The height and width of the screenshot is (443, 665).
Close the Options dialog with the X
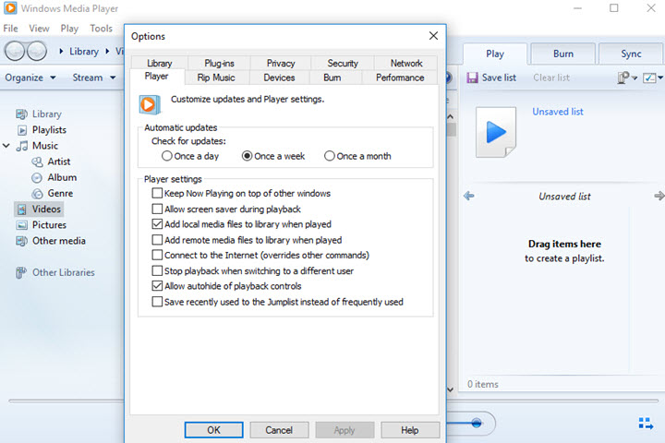tap(433, 36)
